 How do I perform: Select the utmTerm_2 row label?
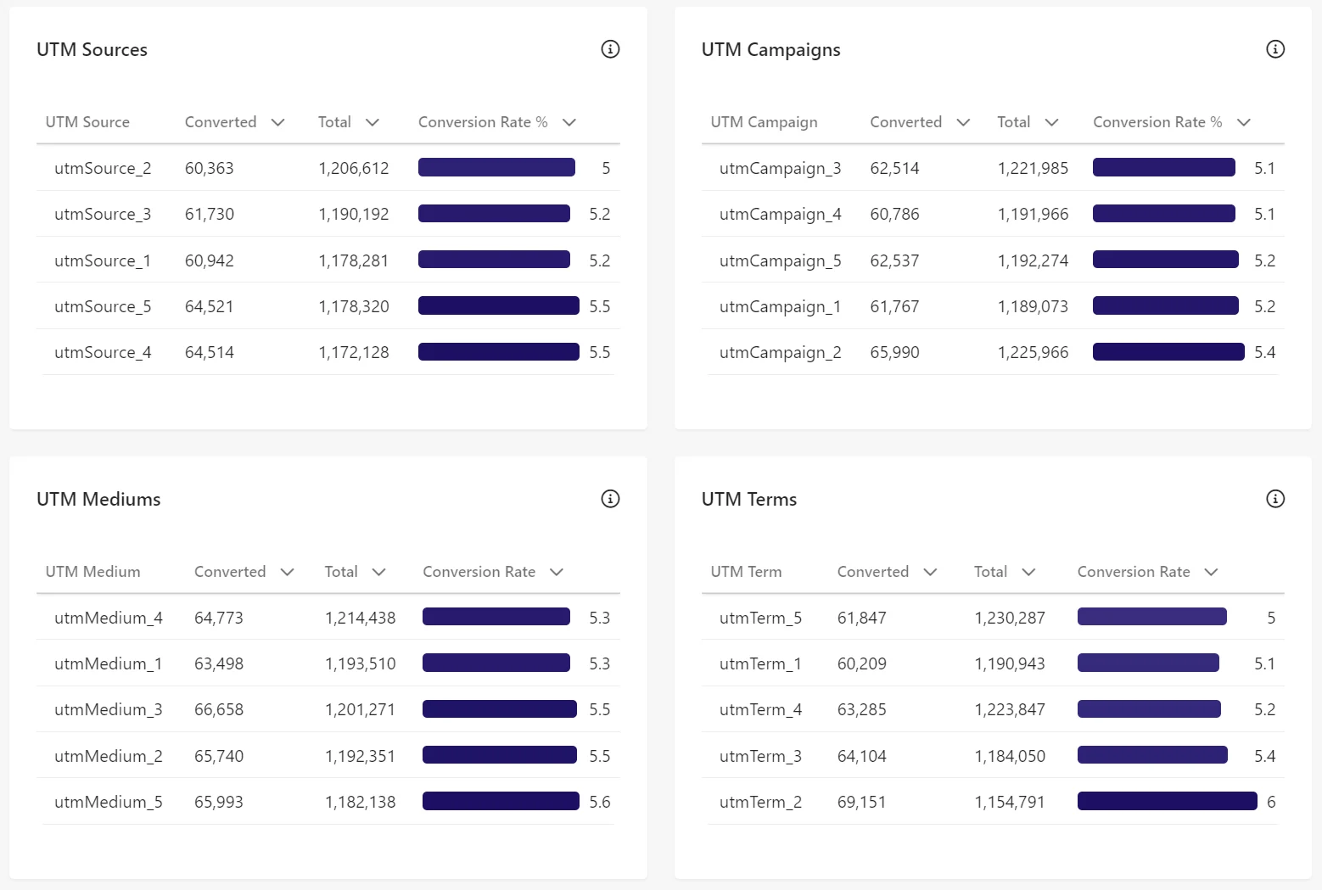point(760,802)
